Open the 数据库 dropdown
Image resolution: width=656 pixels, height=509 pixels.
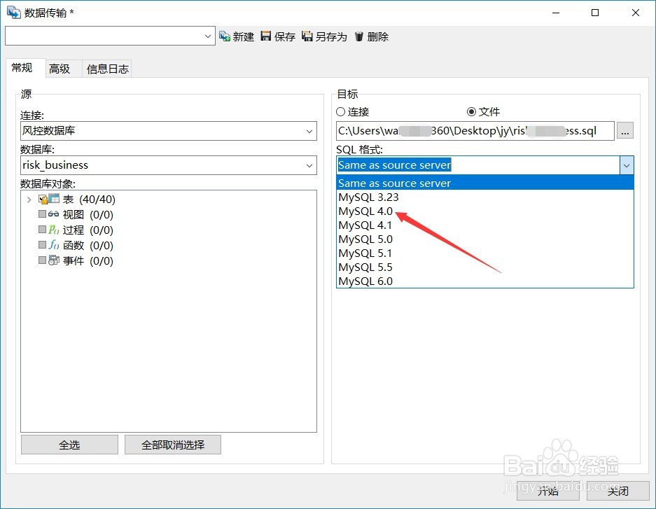[x=309, y=165]
